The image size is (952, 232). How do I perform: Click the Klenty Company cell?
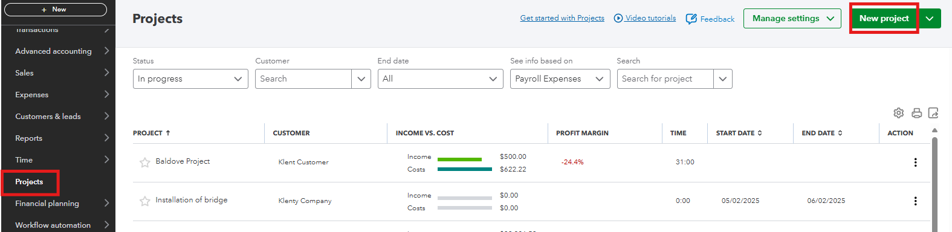click(x=305, y=201)
